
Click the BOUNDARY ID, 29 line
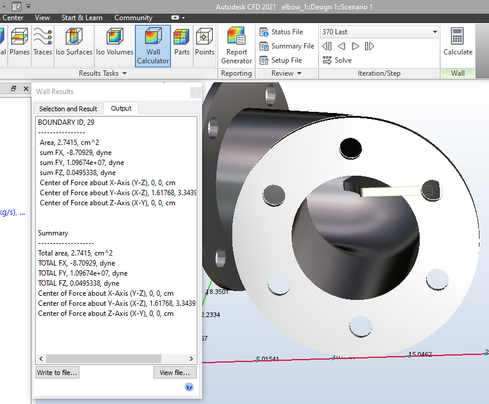(x=66, y=122)
